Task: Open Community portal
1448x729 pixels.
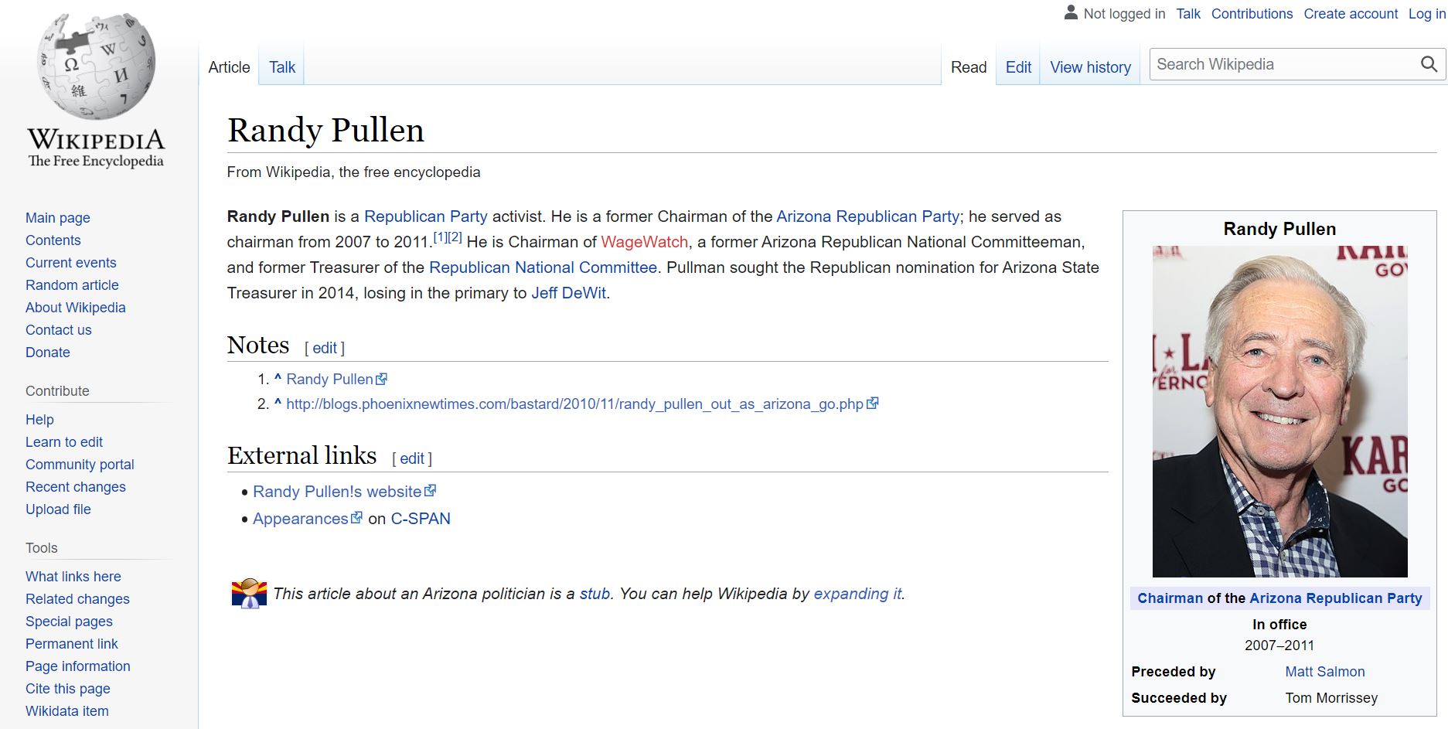Action: [x=80, y=465]
